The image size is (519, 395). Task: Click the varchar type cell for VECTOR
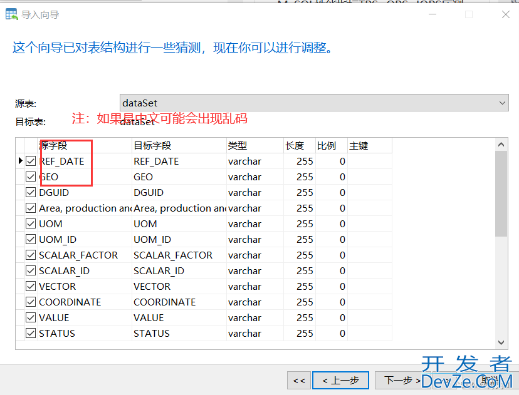pyautogui.click(x=255, y=286)
